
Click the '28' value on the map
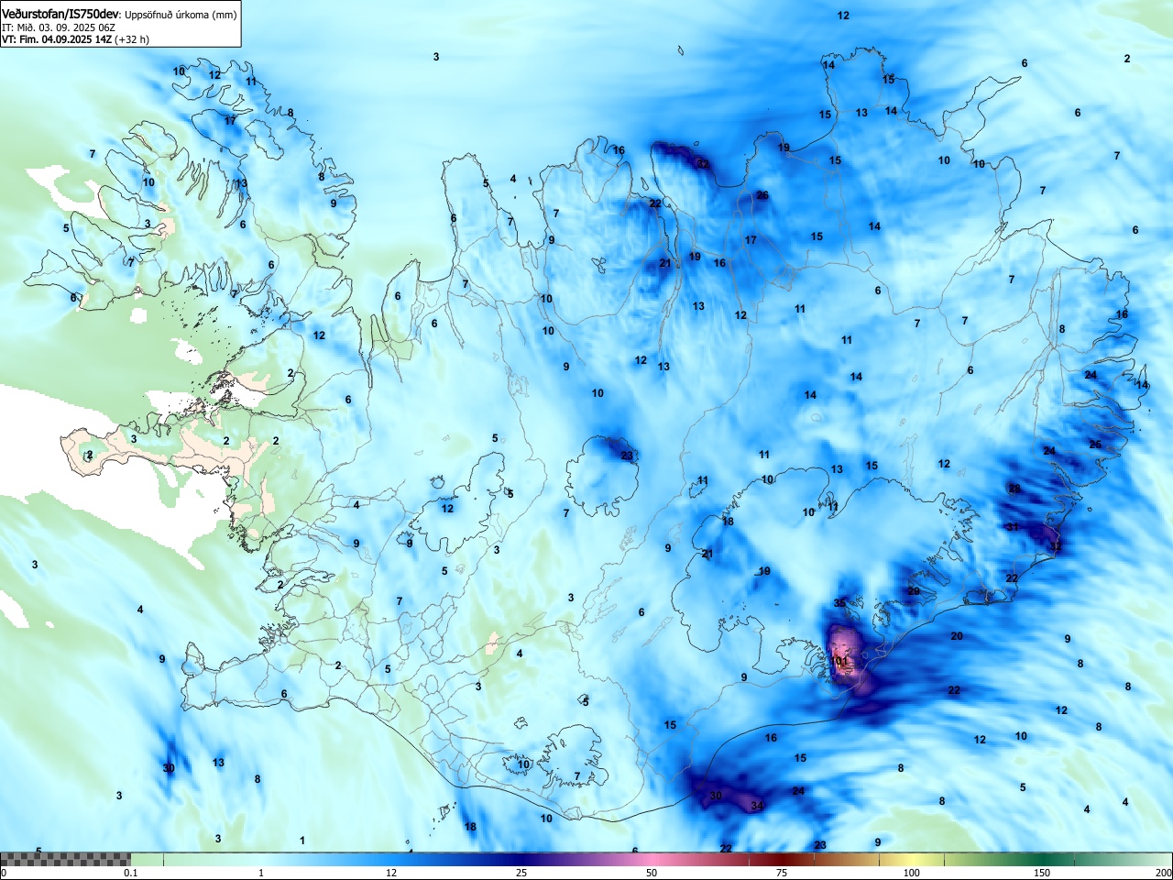1014,489
